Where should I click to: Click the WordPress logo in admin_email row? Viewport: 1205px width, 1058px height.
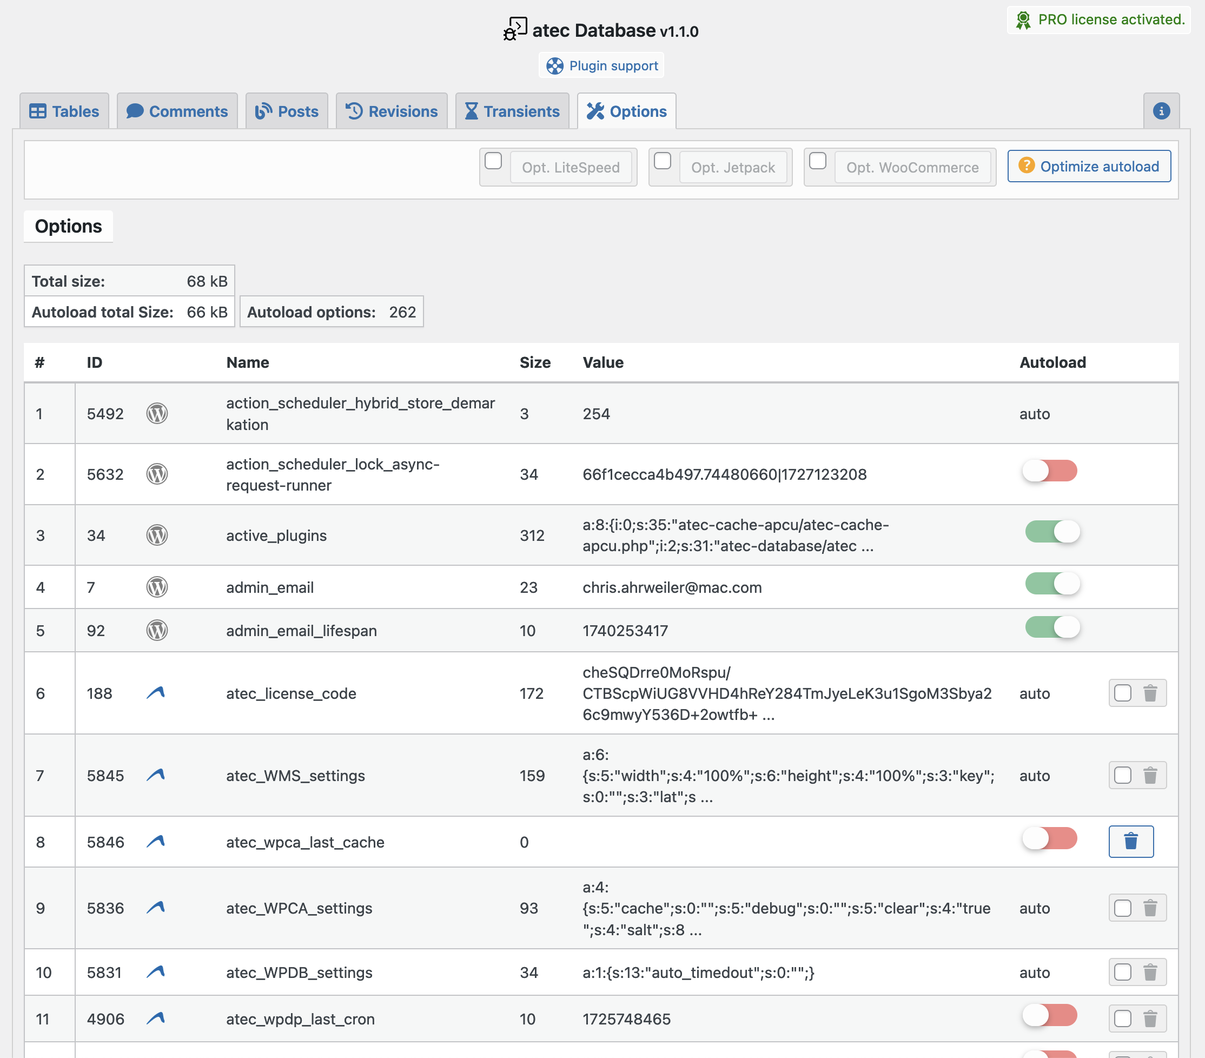coord(157,587)
